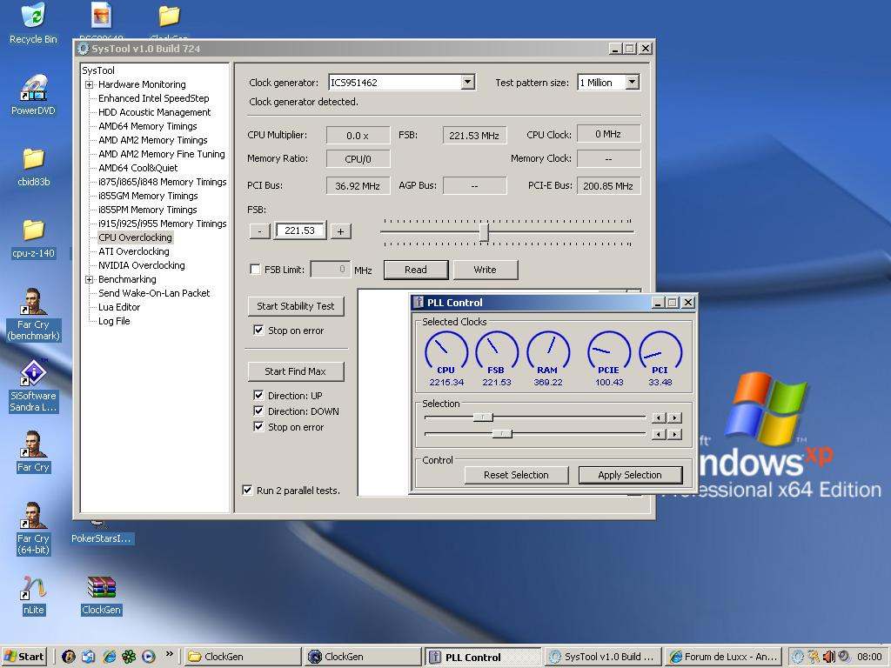Decrease FSB with the minus button
Screen dimensions: 891x668
point(259,231)
